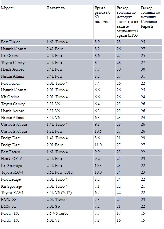
Task: Select the Nissan Altima 3.5L V6 engine cell
Action: [53, 118]
